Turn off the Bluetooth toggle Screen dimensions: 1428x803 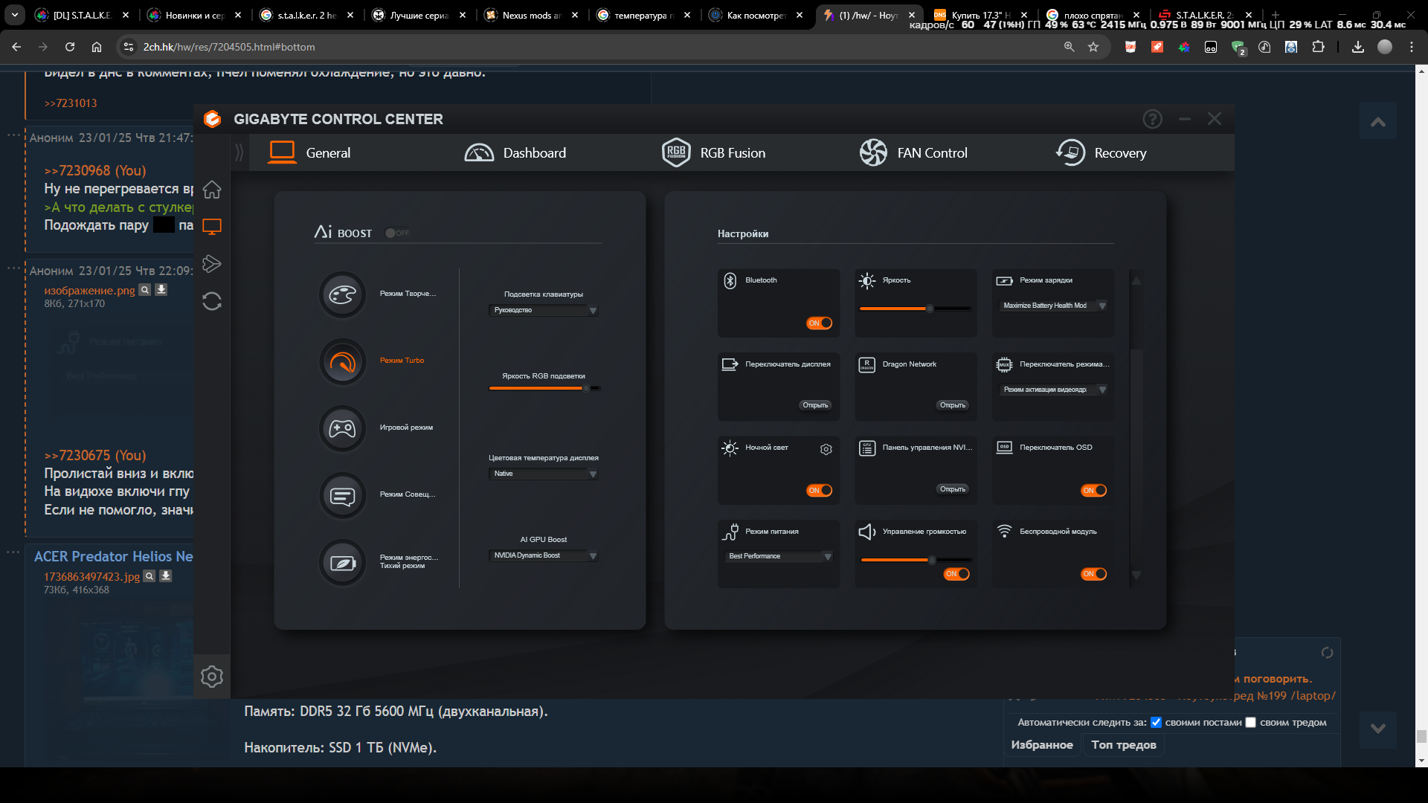click(x=820, y=323)
